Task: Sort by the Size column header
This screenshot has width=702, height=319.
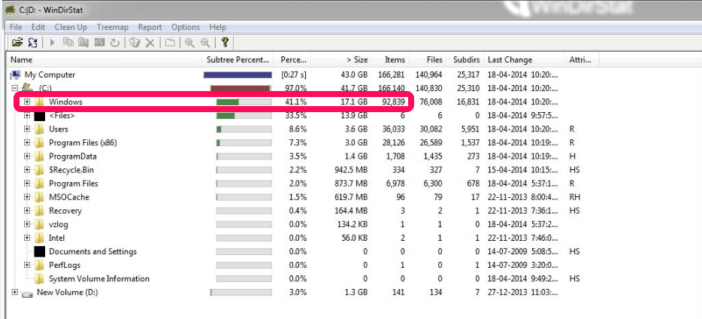Action: coord(340,59)
